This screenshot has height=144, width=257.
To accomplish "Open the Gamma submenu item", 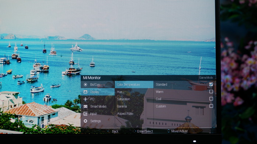I will tap(134, 106).
